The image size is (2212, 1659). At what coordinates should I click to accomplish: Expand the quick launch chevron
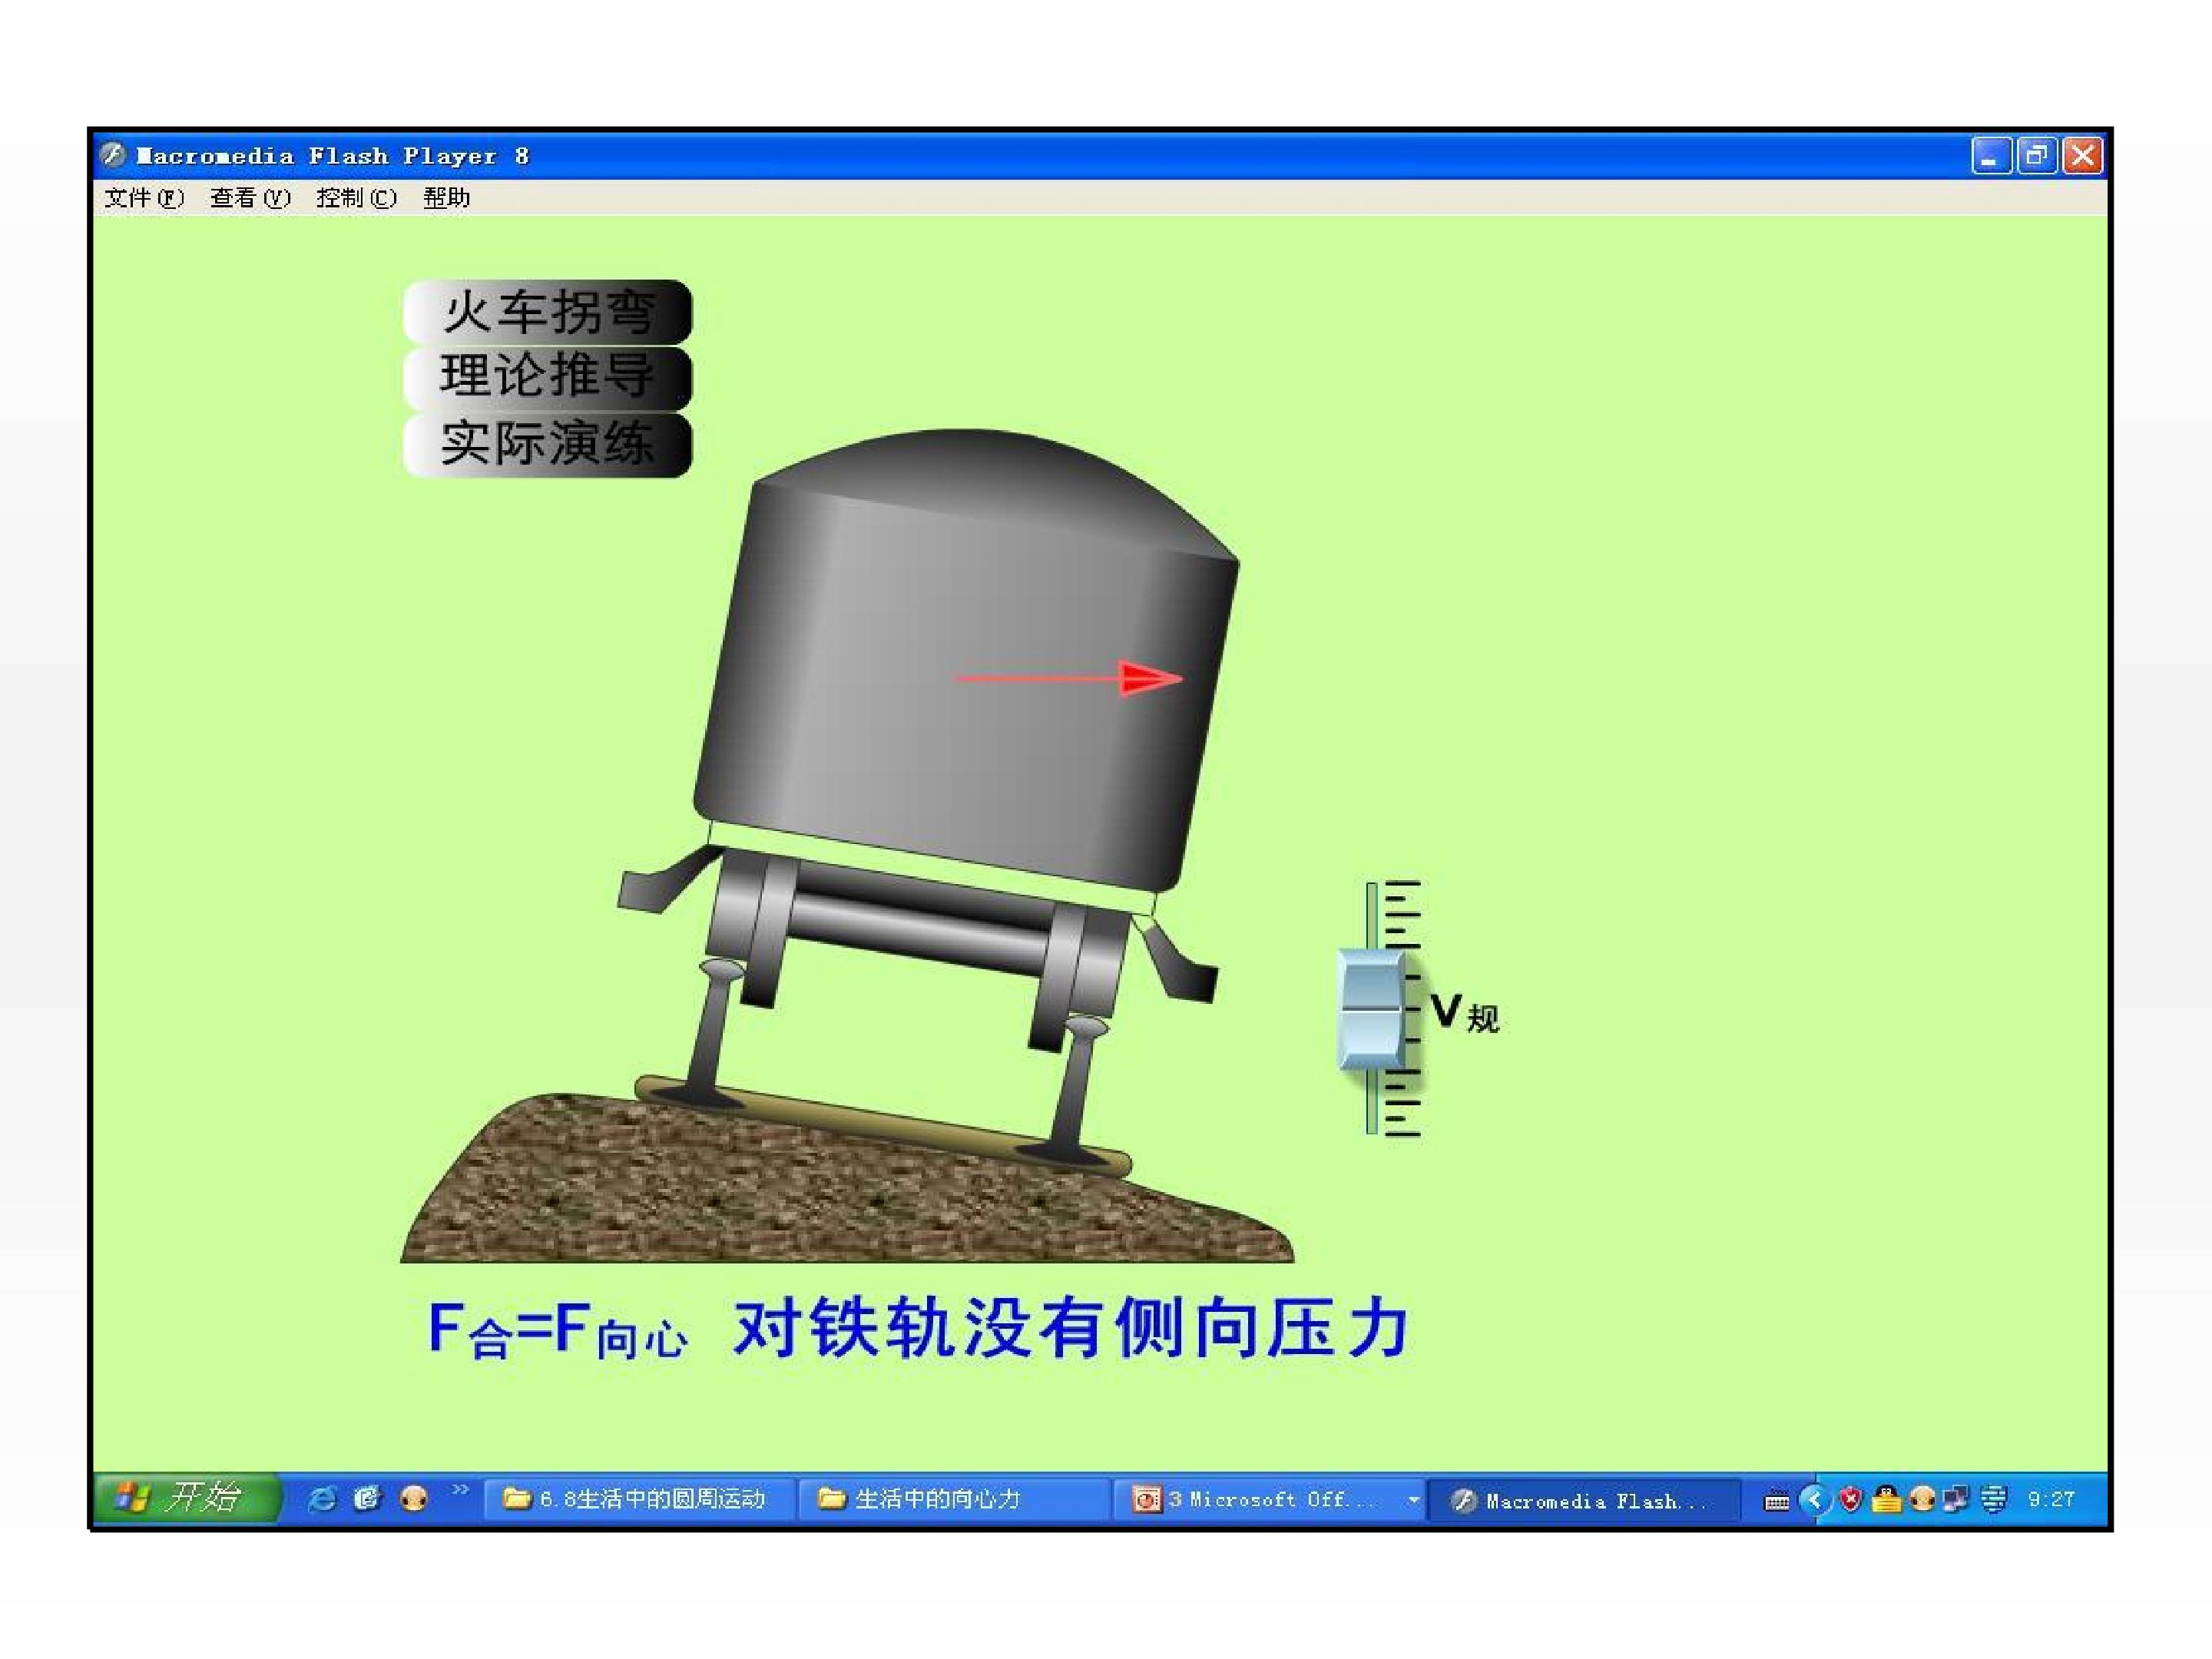[460, 1490]
